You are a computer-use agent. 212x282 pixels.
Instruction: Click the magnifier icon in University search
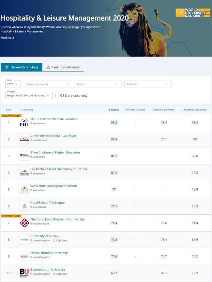point(68,84)
